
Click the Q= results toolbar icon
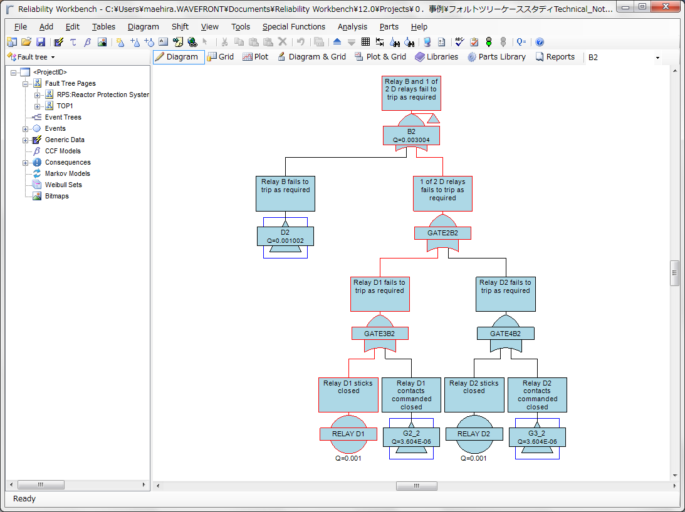[x=521, y=42]
